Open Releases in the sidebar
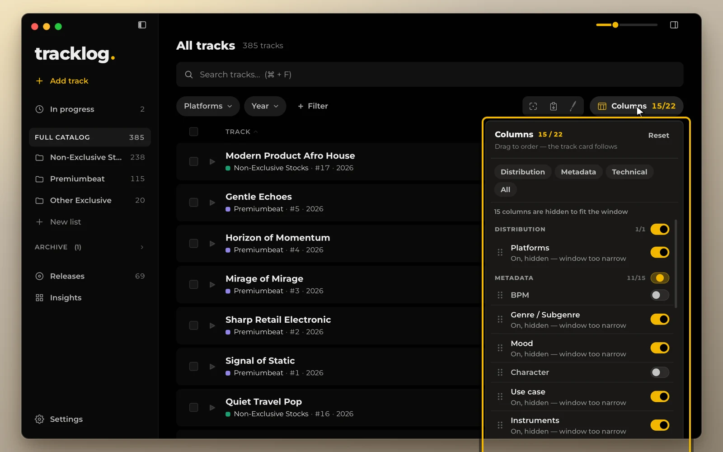 tap(89, 276)
